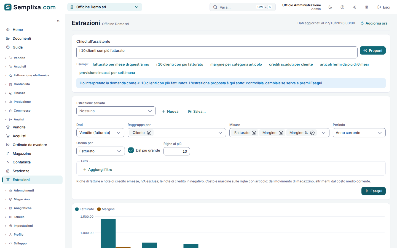
Task: Remove the Cliente grouping chip
Action: [149, 133]
